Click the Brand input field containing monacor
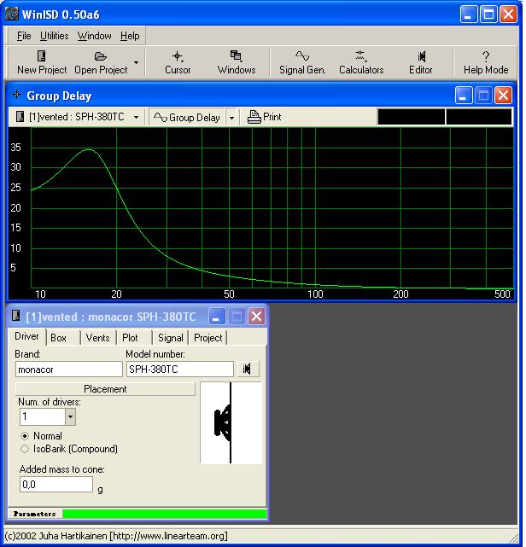Screen dimensions: 526x547 [69, 370]
